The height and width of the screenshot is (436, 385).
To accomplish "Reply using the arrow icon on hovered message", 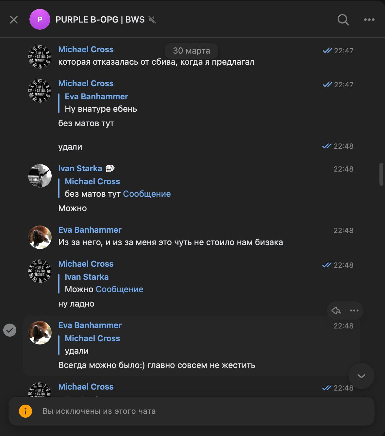I will tap(336, 310).
